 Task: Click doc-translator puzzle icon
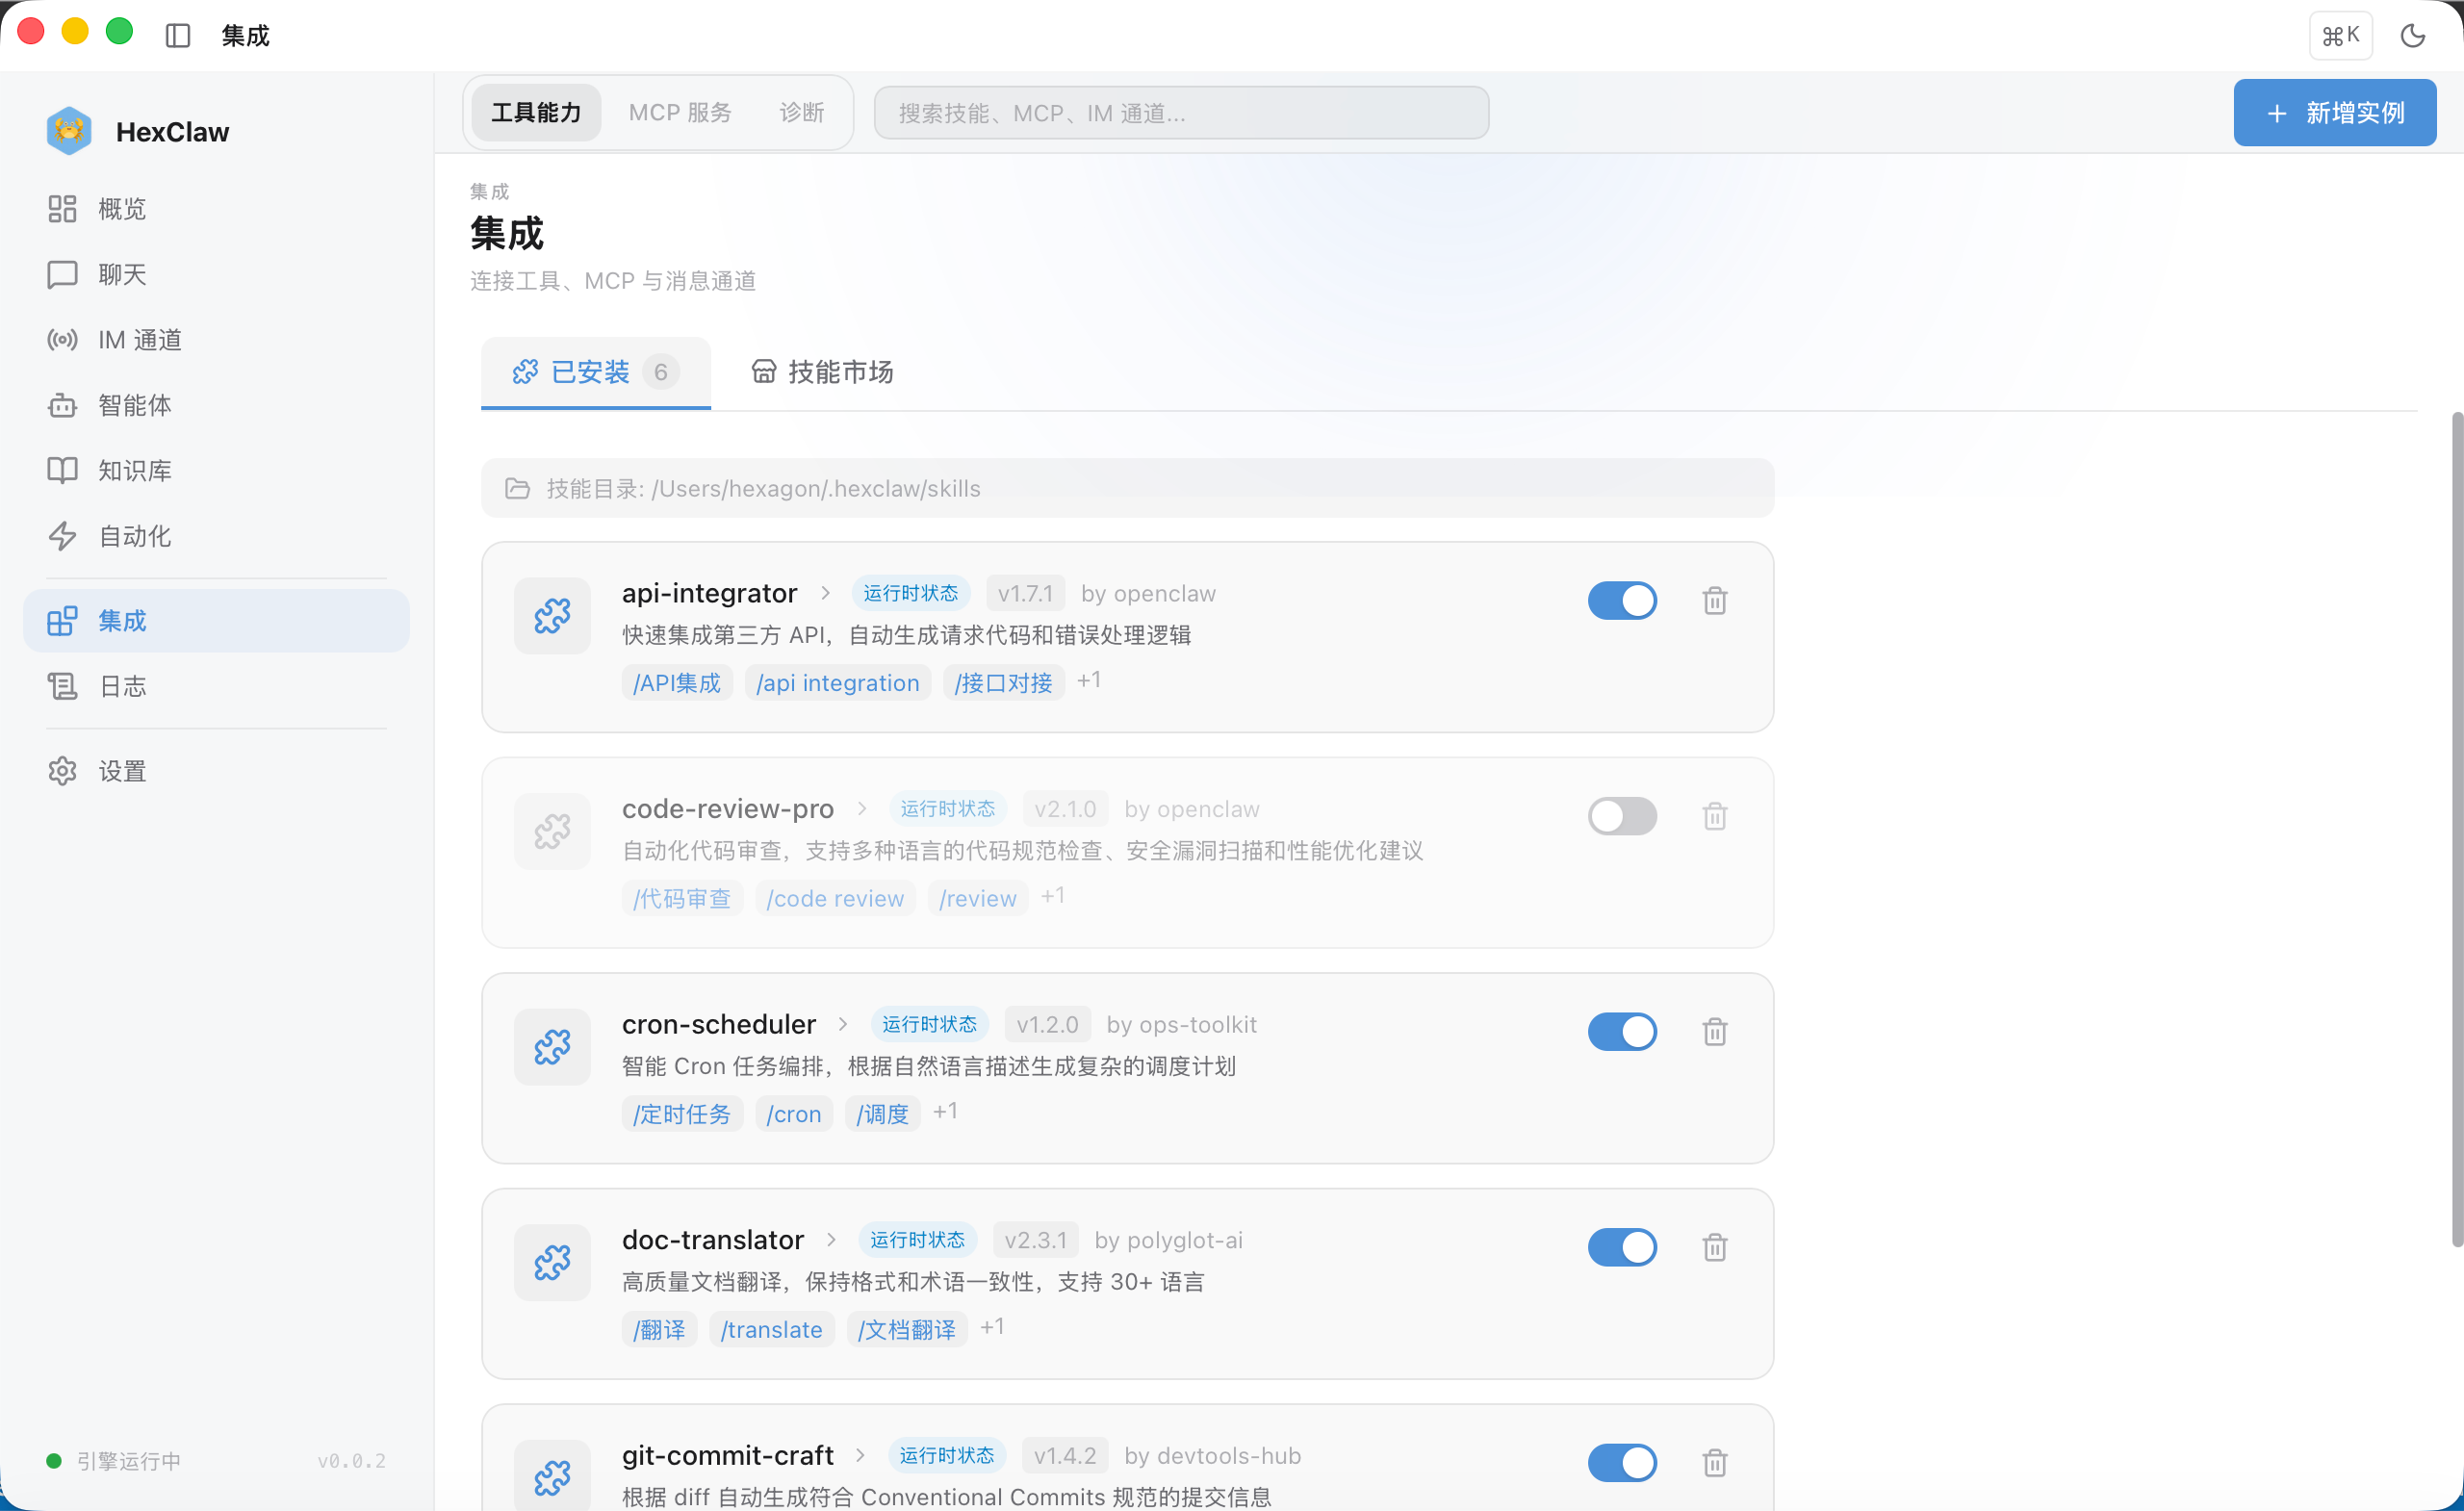pyautogui.click(x=552, y=1262)
